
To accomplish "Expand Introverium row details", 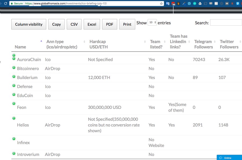I will point(14,153).
